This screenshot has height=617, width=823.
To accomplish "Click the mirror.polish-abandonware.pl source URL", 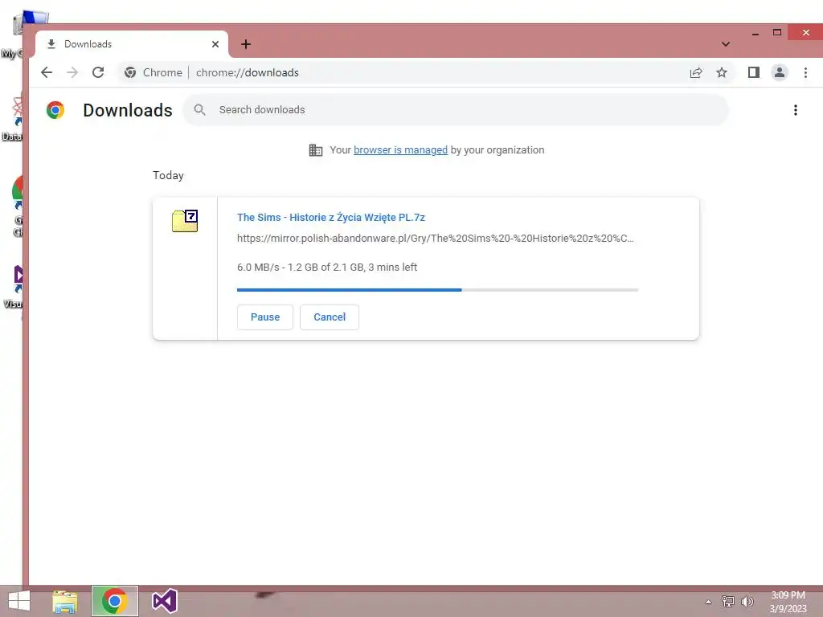I will (435, 238).
